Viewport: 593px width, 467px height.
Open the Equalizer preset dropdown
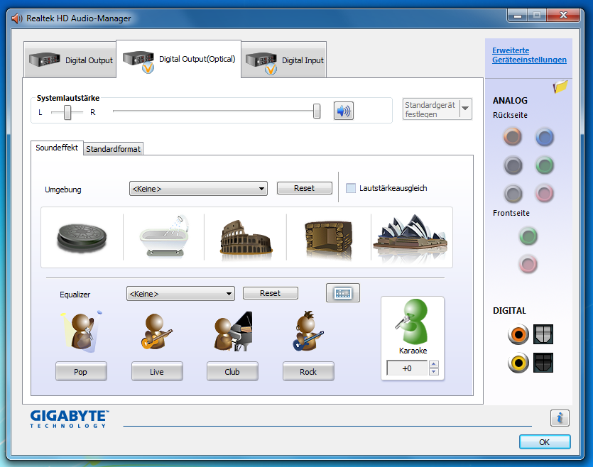point(180,294)
